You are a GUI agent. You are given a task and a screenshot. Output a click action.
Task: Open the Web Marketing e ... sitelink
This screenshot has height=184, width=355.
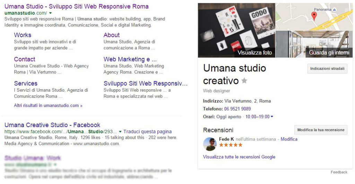pos(130,59)
